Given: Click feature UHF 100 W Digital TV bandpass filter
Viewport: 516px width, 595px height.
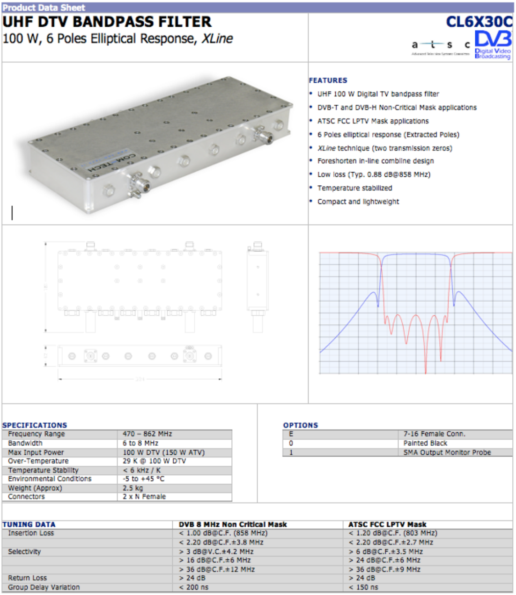Looking at the screenshot, I should pyautogui.click(x=378, y=94).
